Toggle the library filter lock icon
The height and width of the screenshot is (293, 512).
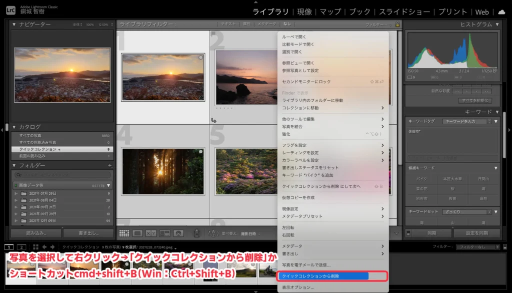coord(397,24)
